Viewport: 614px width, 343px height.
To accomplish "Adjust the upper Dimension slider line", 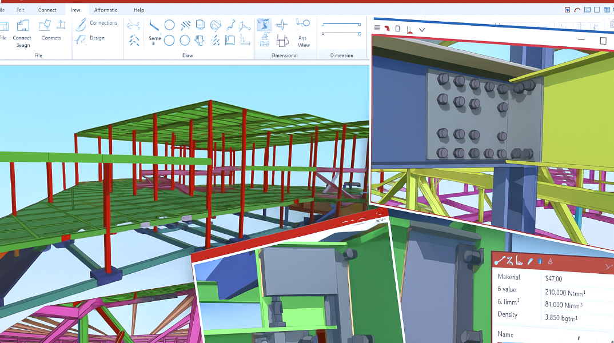I will tap(341, 24).
